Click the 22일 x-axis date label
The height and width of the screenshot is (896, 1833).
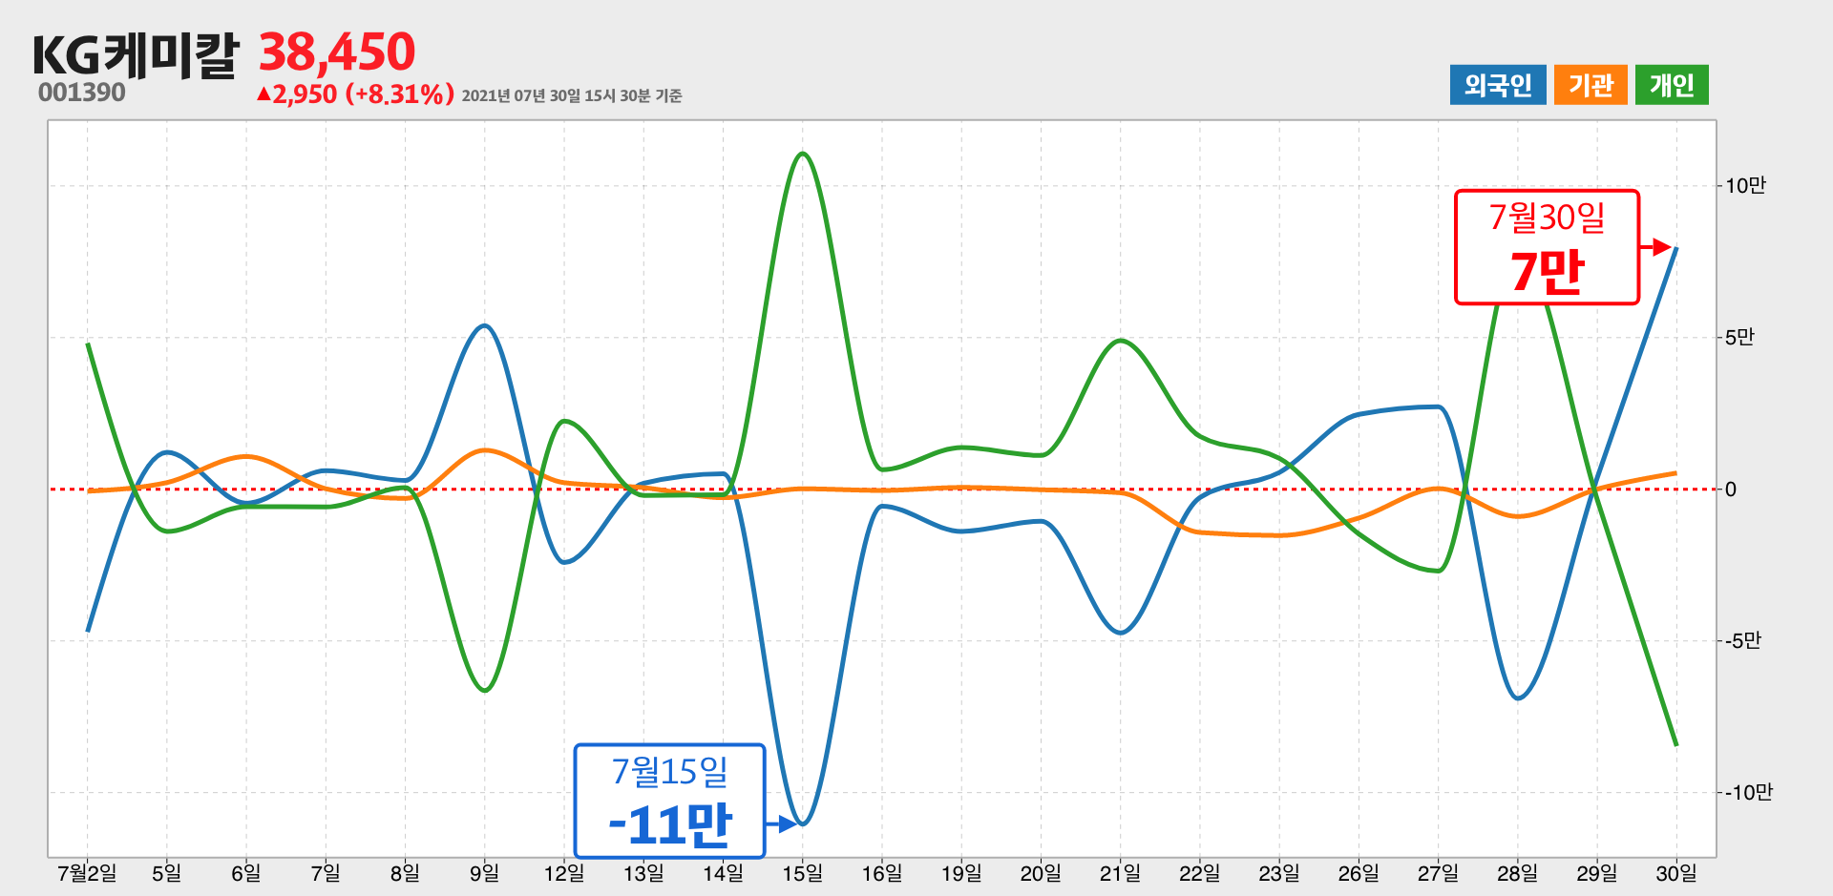pos(1200,873)
